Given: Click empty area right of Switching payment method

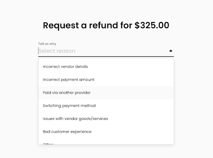Looking at the screenshot, I should (134, 106).
